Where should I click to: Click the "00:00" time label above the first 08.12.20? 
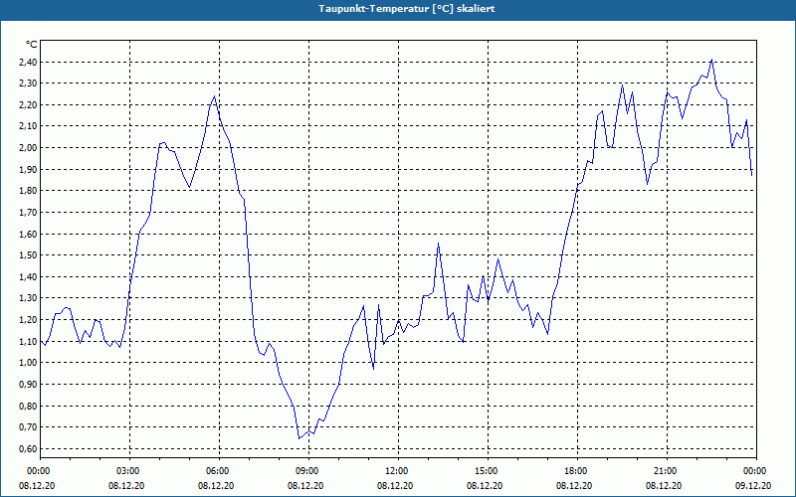(40, 471)
